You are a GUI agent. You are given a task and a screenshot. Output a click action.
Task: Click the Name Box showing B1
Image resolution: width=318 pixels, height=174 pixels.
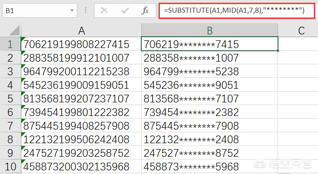tap(40, 10)
